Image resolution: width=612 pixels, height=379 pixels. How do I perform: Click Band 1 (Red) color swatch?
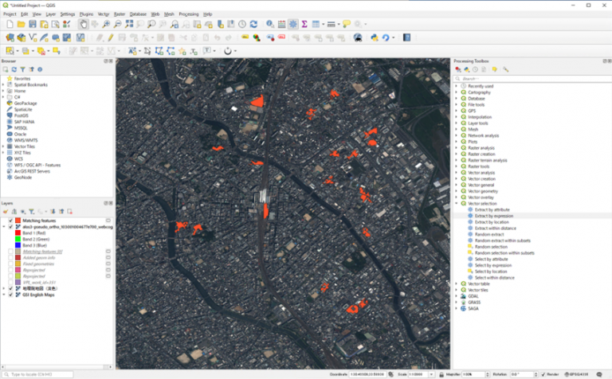tap(18, 232)
